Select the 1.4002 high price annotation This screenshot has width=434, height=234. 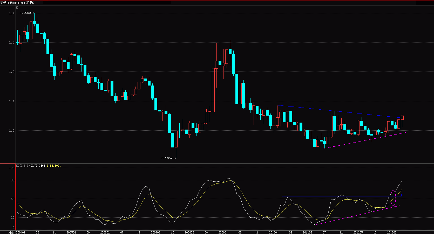coord(25,12)
